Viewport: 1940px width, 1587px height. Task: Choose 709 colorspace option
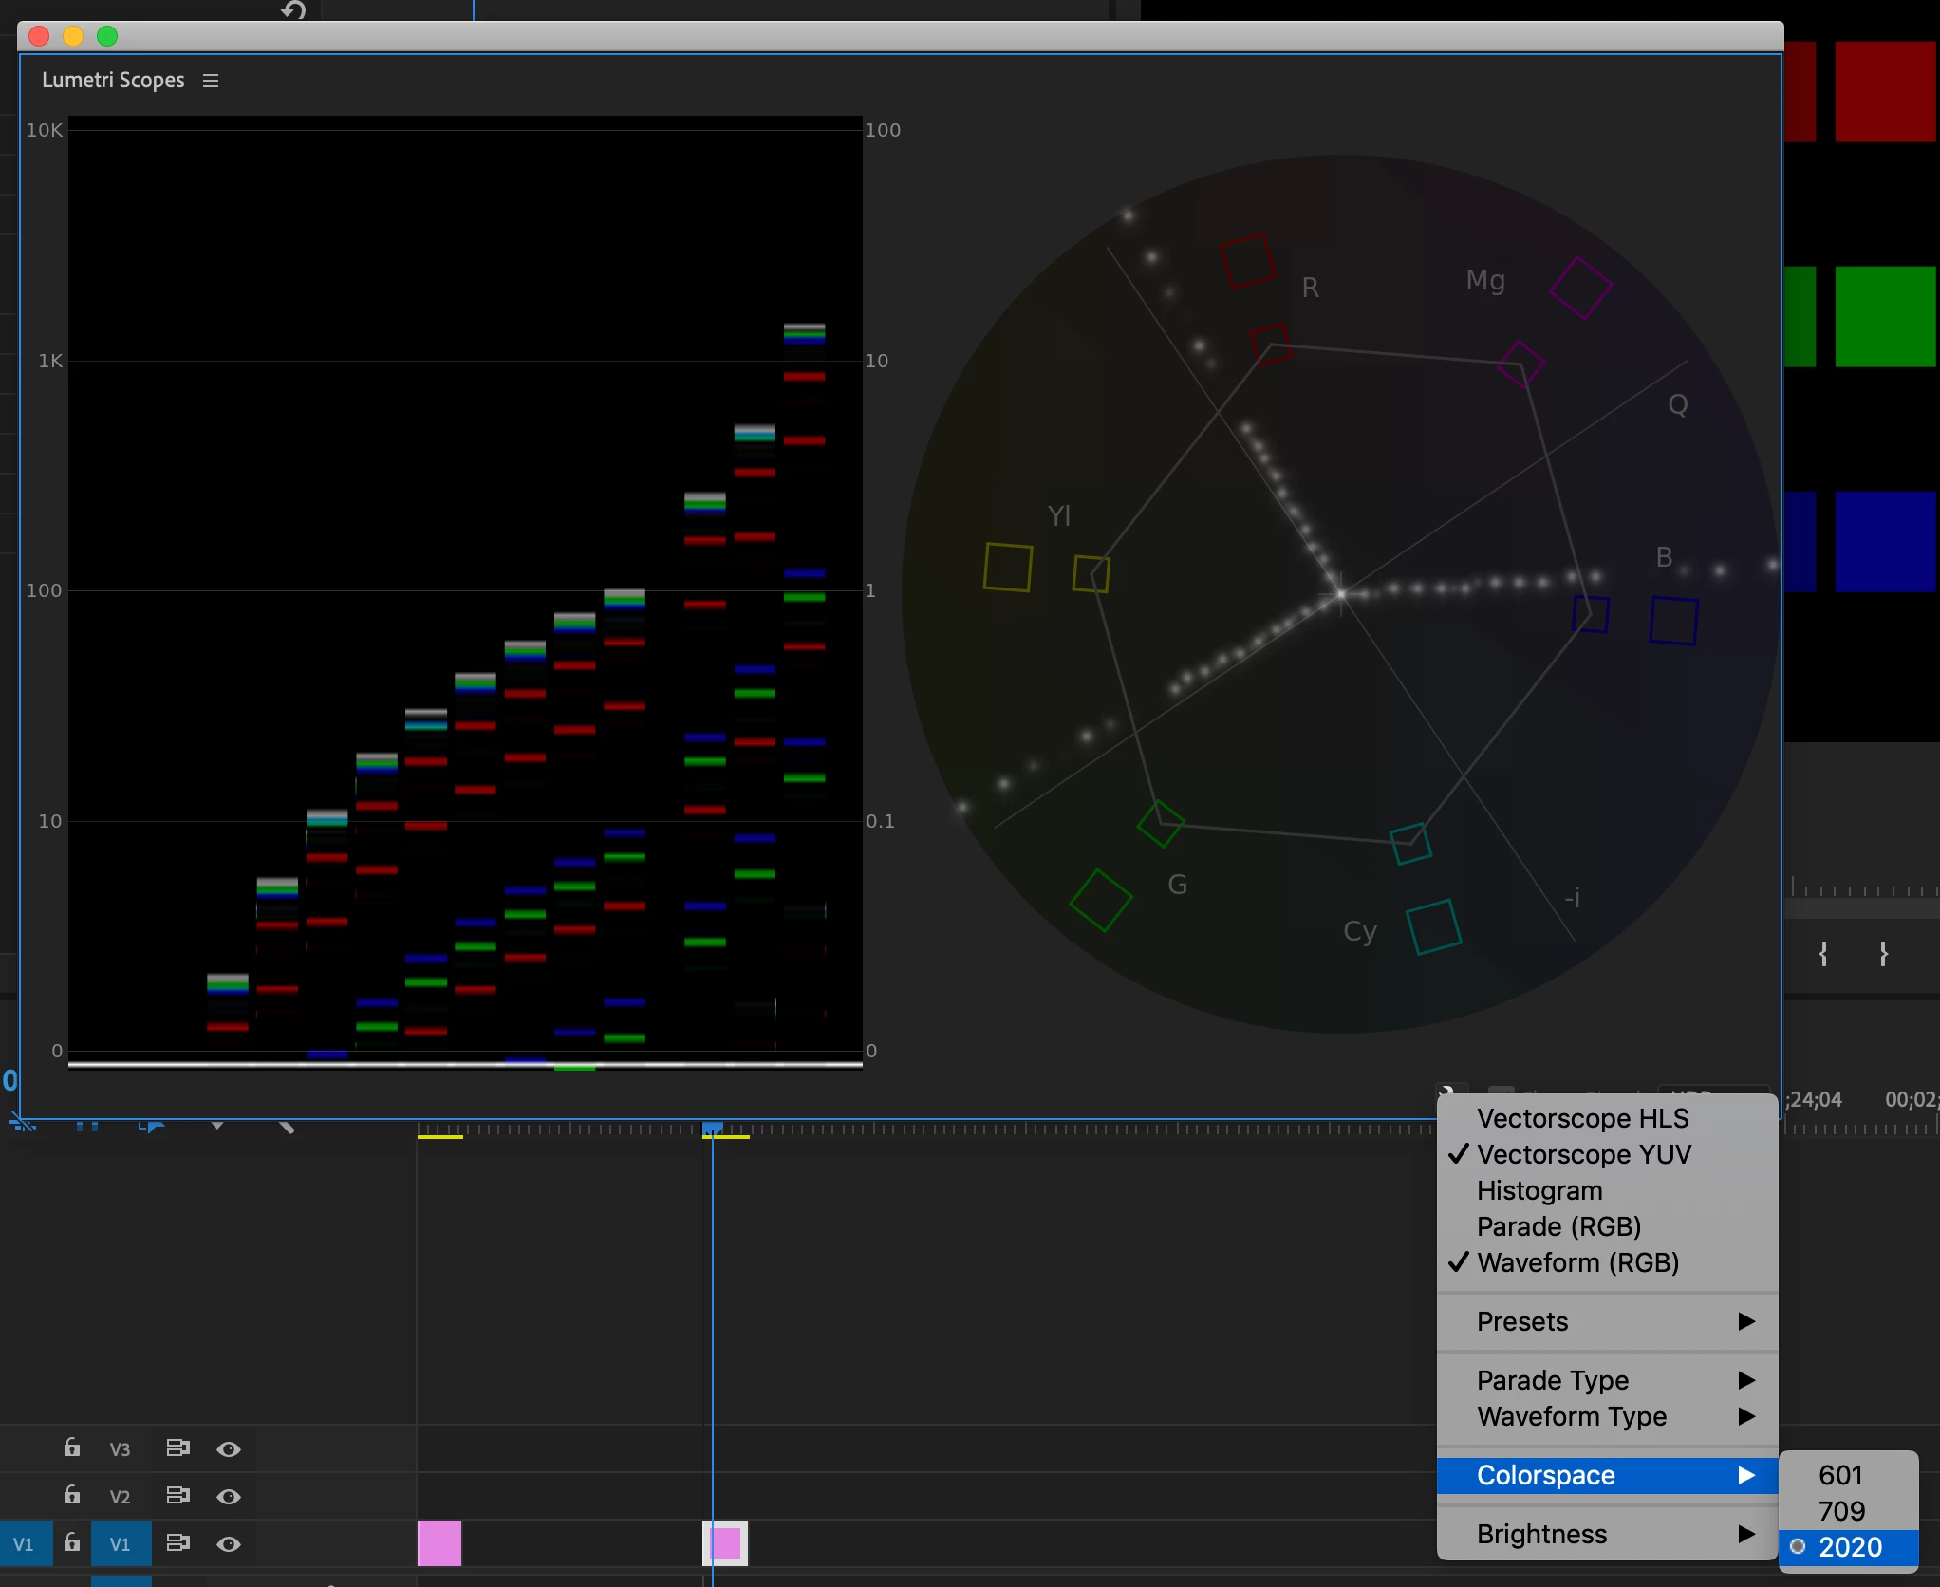click(x=1841, y=1511)
